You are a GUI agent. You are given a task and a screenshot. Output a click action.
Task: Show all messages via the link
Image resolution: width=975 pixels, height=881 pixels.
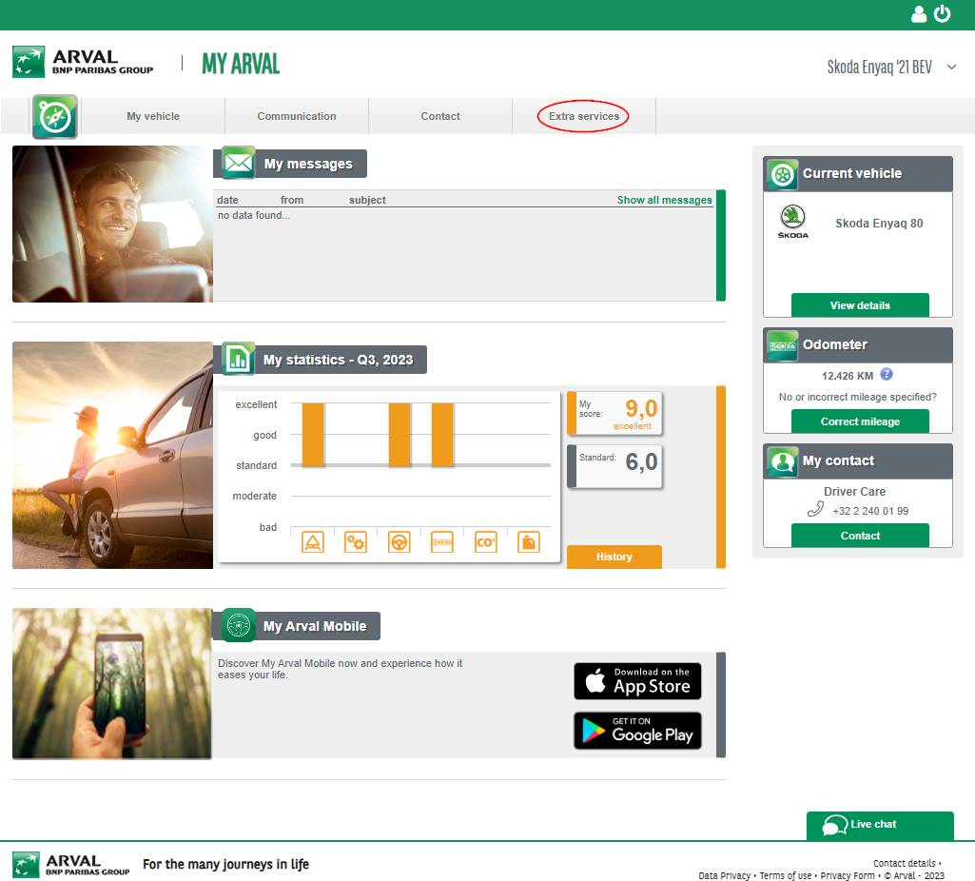point(664,200)
